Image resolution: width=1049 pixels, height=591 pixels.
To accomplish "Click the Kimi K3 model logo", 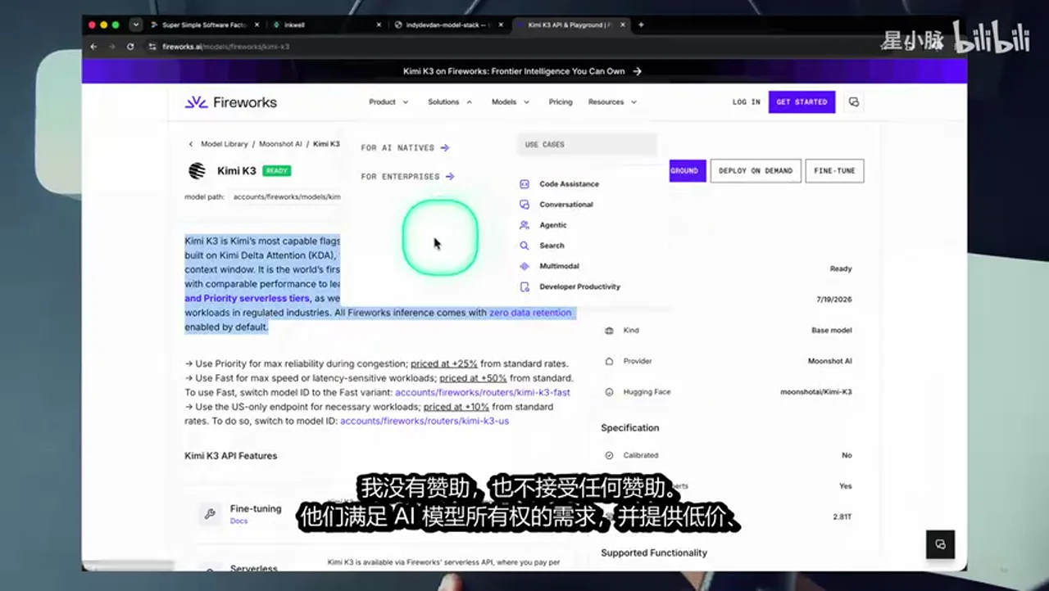I will [197, 171].
